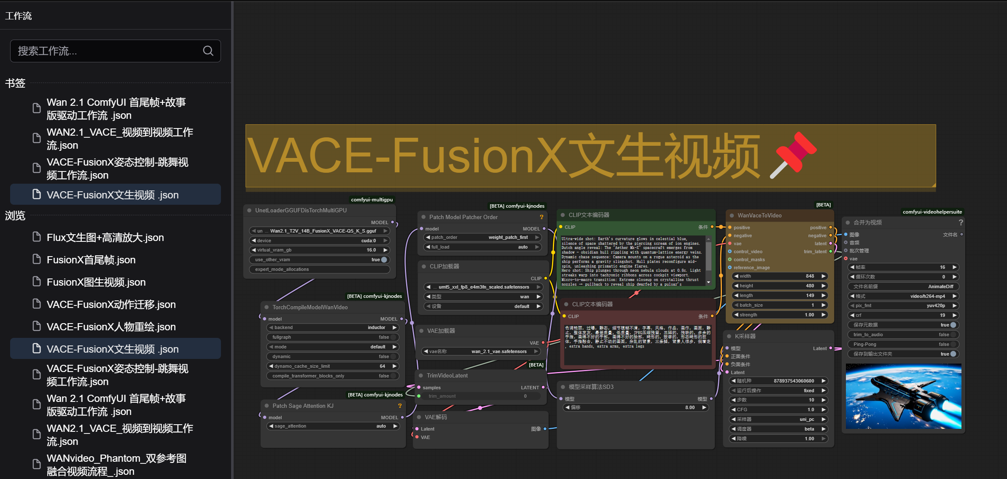Open the CLIP 类型 wan dropdown
The height and width of the screenshot is (479, 1007).
coord(484,297)
